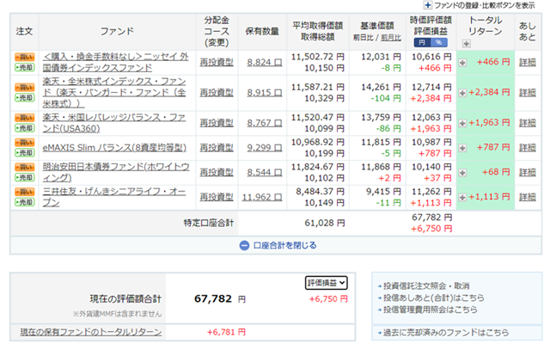The width and height of the screenshot is (550, 344).
Task: Click the 買い button for ニッセイ外国債券インデックスファンド
Action: [x=24, y=56]
